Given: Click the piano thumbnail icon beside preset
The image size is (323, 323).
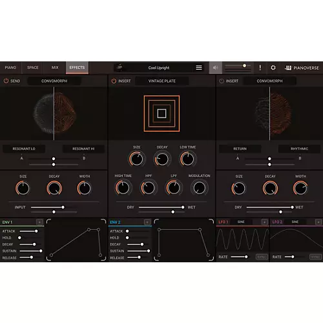Looking at the screenshot, I should pyautogui.click(x=120, y=68).
